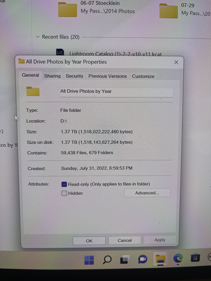
Task: Open the 07-29 folder icon
Action: tap(169, 11)
